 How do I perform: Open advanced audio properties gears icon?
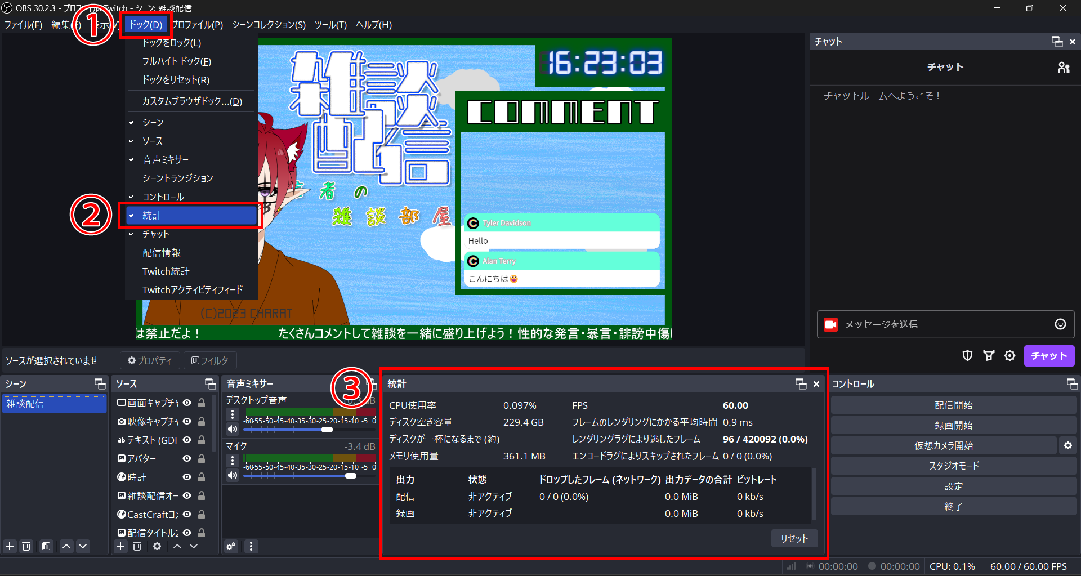pos(231,546)
